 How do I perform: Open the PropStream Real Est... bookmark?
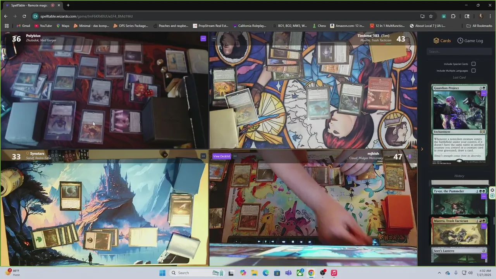coord(211,26)
